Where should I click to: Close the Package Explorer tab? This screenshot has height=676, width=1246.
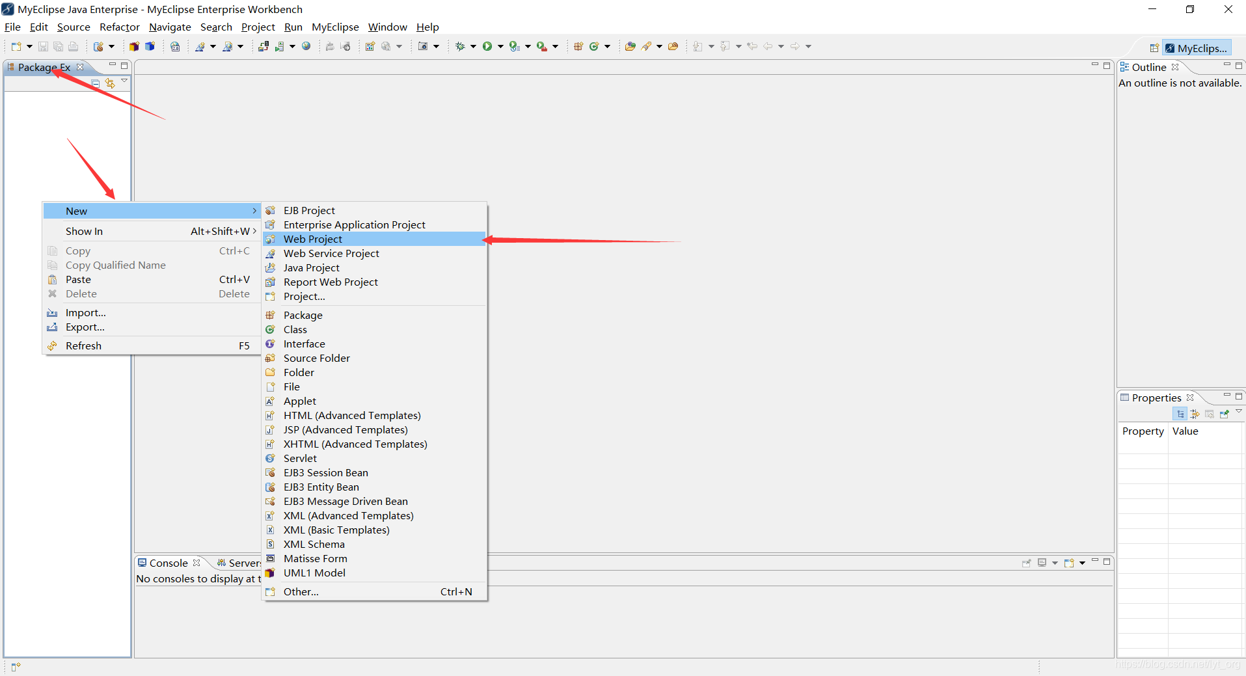tap(80, 67)
